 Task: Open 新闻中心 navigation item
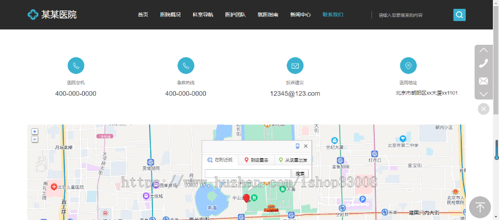click(x=301, y=14)
